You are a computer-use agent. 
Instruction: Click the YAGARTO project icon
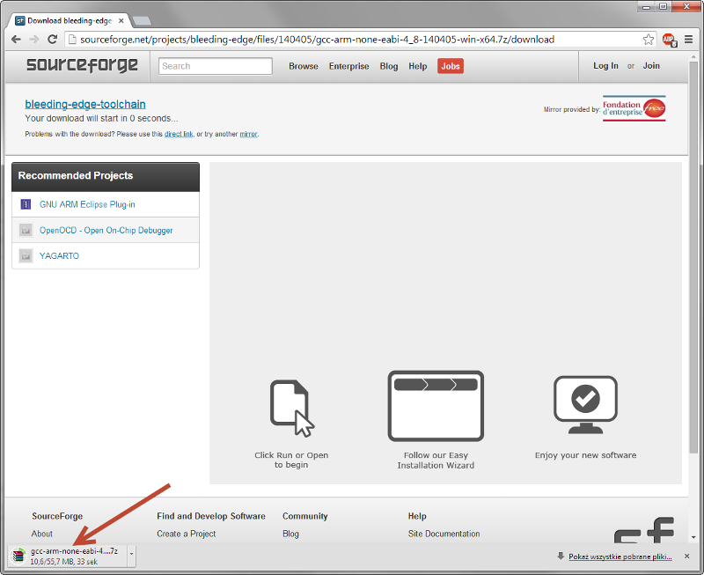point(26,255)
